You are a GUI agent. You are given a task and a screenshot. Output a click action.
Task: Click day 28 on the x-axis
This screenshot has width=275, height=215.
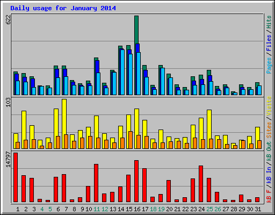[234, 209]
